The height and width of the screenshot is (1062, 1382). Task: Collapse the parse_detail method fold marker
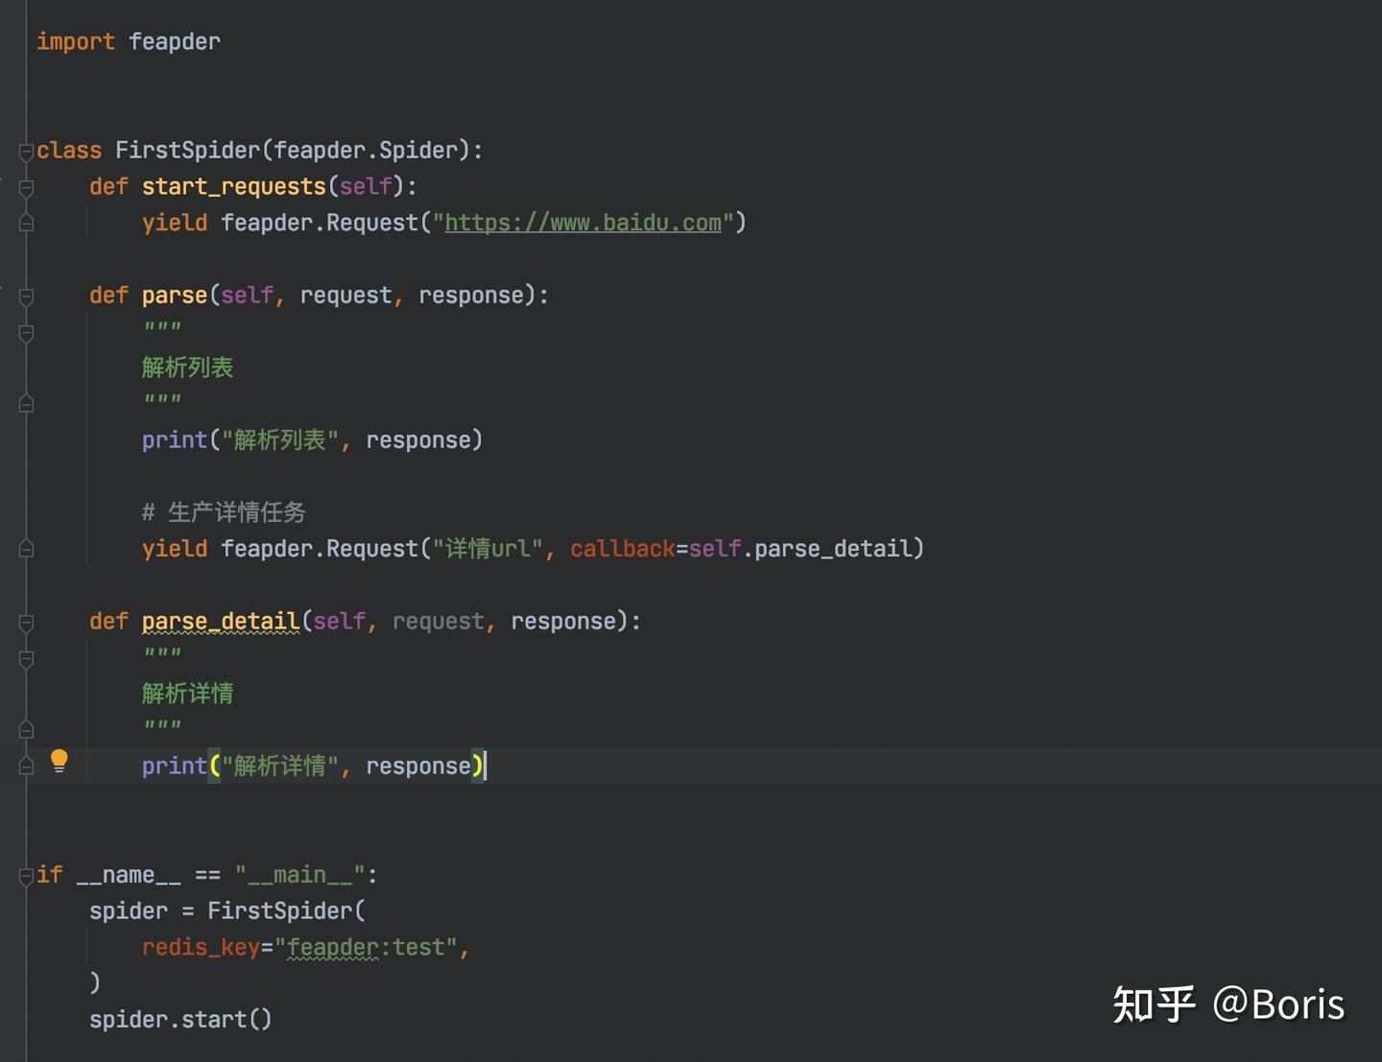26,623
